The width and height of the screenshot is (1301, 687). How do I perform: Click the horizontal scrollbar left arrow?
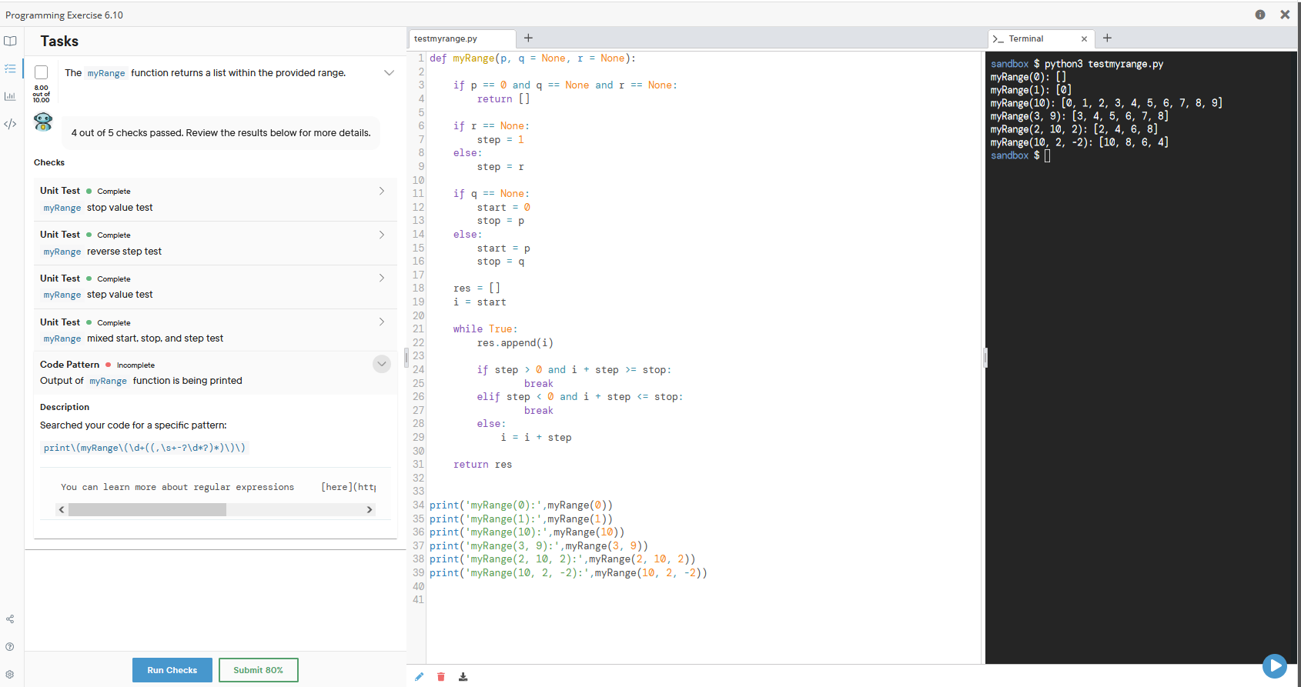pos(62,509)
